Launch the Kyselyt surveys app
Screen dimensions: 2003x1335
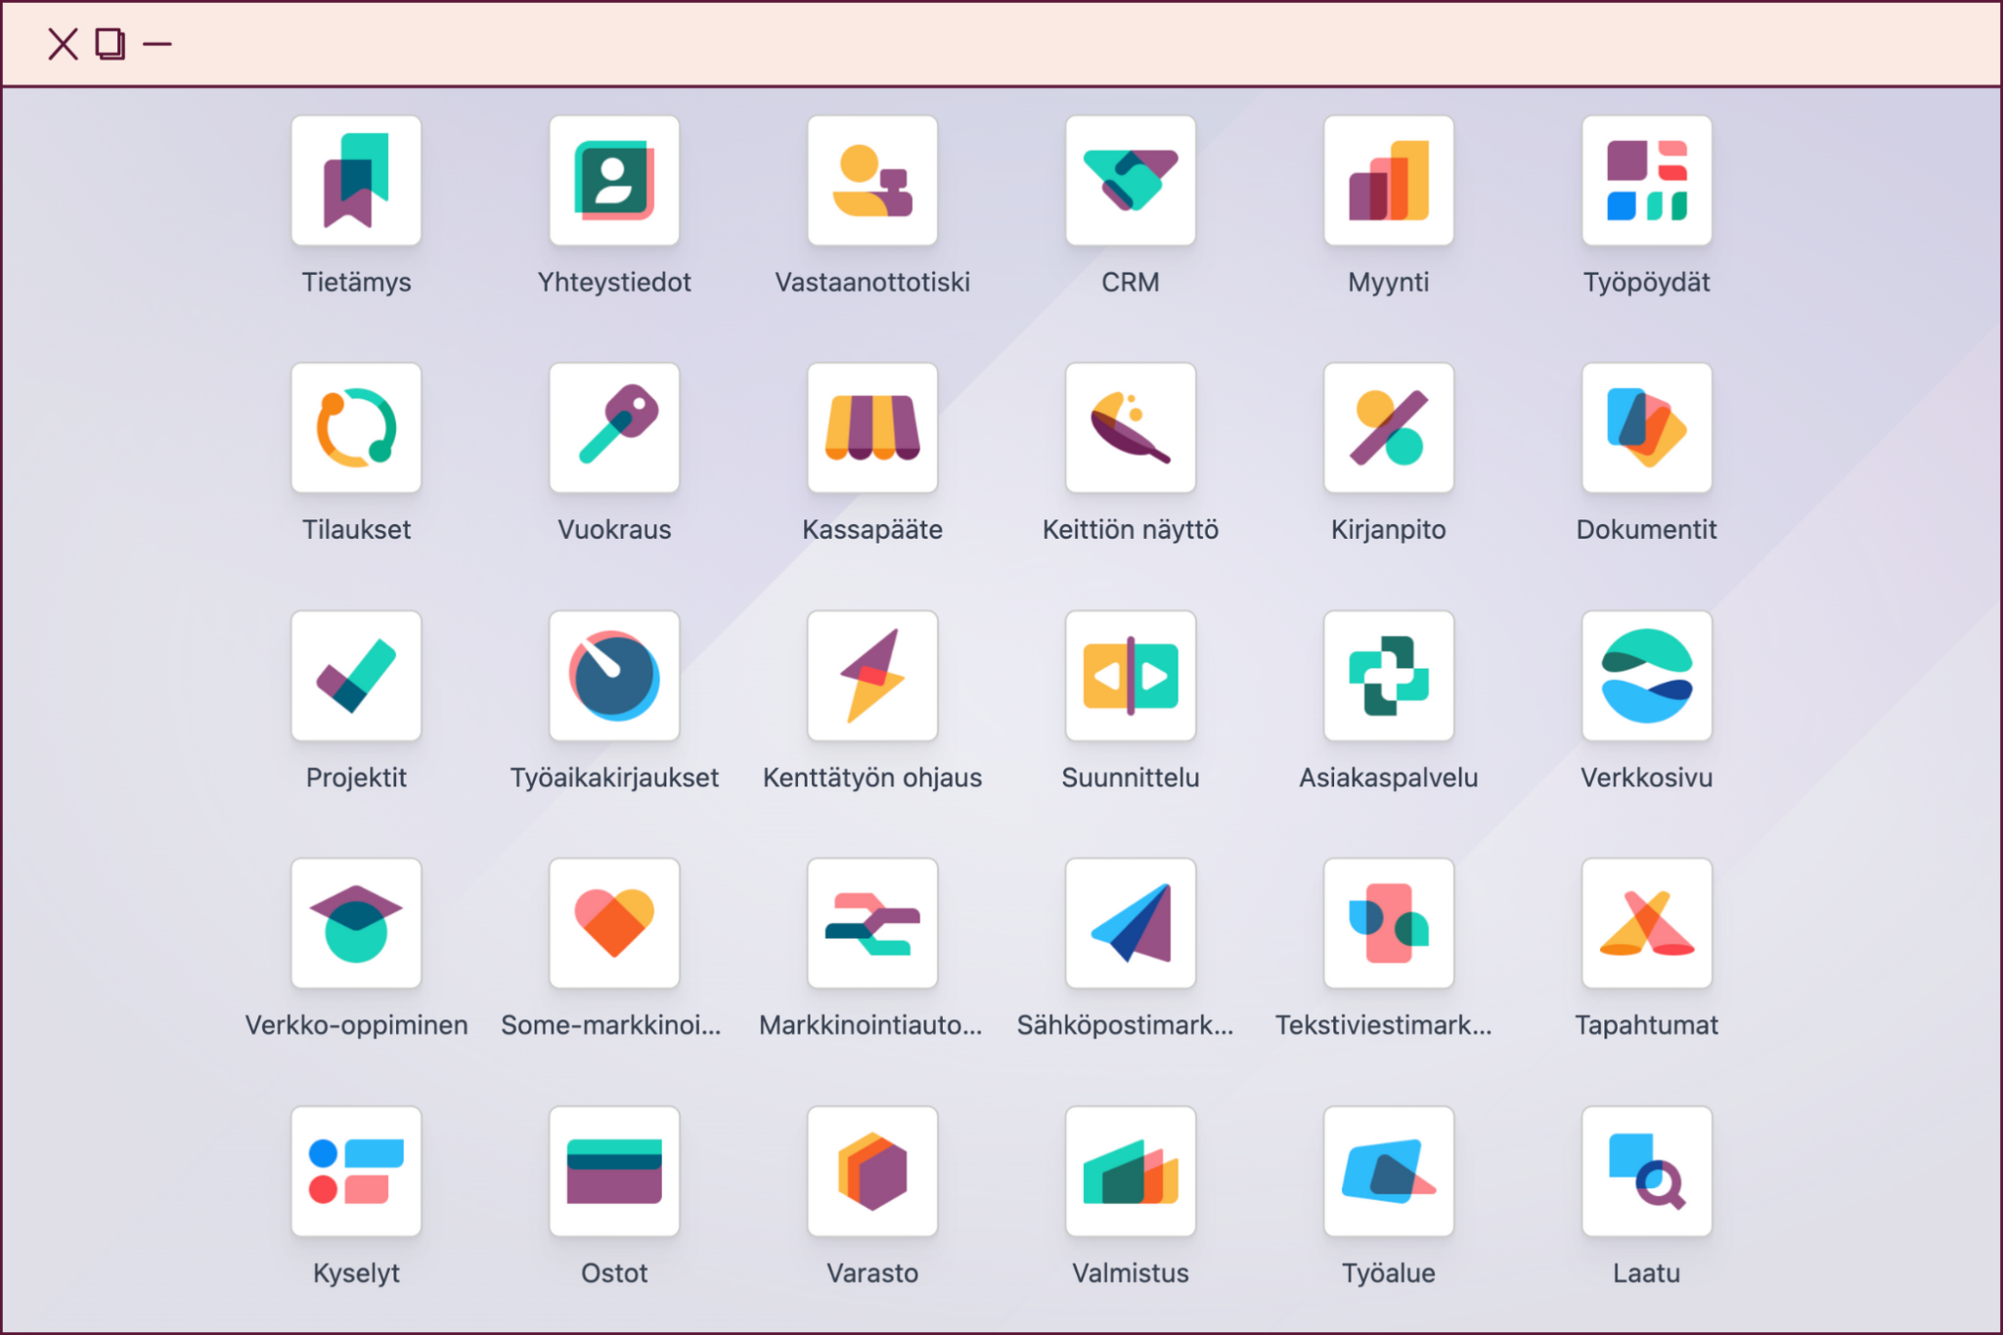tap(356, 1171)
